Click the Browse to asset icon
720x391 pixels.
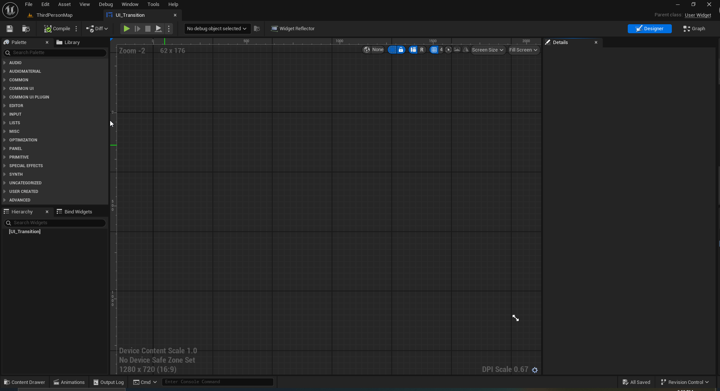pyautogui.click(x=26, y=29)
